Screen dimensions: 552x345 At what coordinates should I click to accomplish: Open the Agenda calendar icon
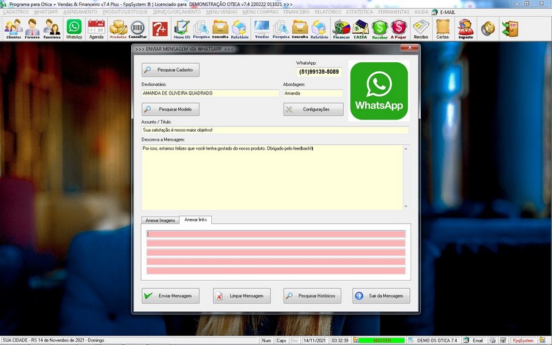[96, 29]
